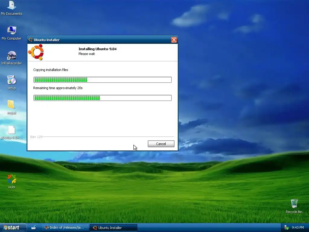Screen dimensions: 309x232
Task: Click the Ubuntu Installer title bar icon
Action: point(30,40)
